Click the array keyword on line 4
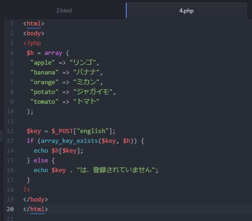This screenshot has width=252, height=221. pos(53,53)
